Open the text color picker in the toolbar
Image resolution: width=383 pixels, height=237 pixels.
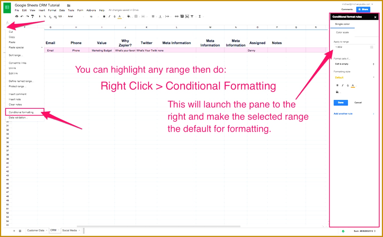(x=120, y=17)
